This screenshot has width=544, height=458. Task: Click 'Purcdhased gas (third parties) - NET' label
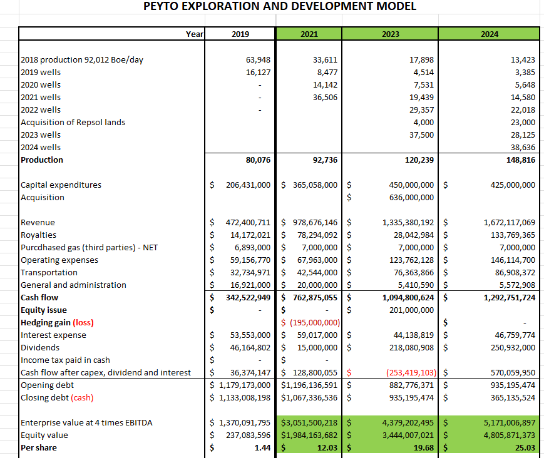click(89, 247)
